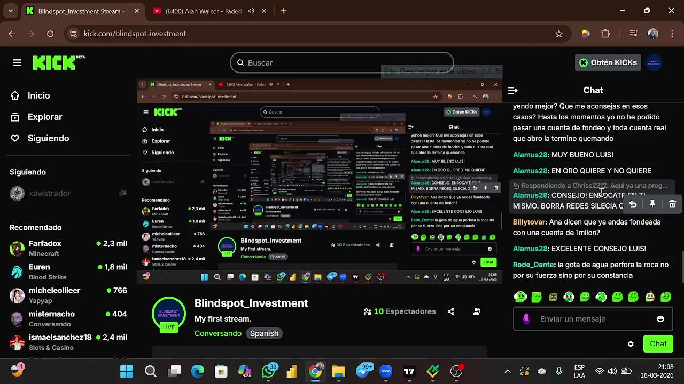Select the first emote in the chat emote row
The width and height of the screenshot is (684, 384).
click(x=520, y=297)
